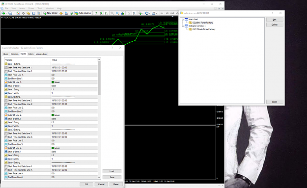
Task: Click Delete in Indicators list window
Action: pos(275,25)
